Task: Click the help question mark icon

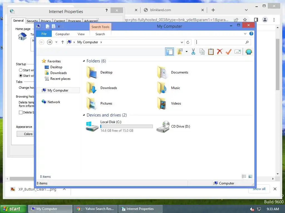Action: point(251,34)
